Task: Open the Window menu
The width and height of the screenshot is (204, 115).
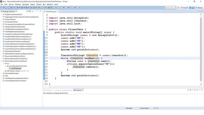Action: tap(50, 4)
